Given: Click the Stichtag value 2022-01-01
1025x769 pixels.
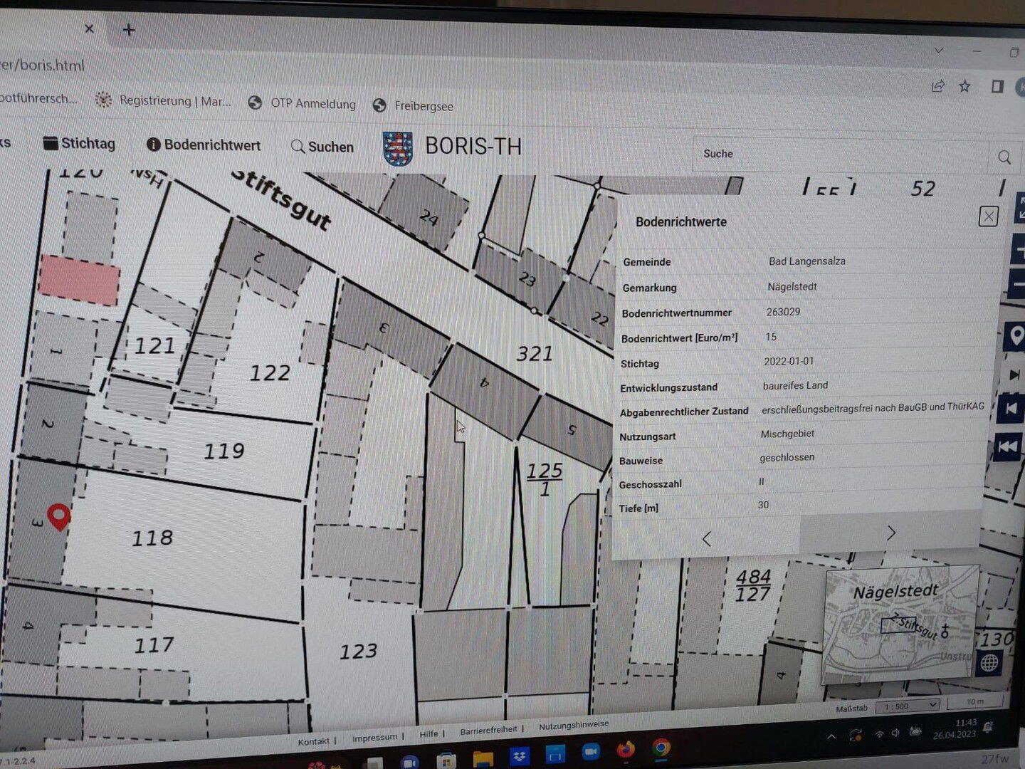Looking at the screenshot, I should tap(789, 361).
